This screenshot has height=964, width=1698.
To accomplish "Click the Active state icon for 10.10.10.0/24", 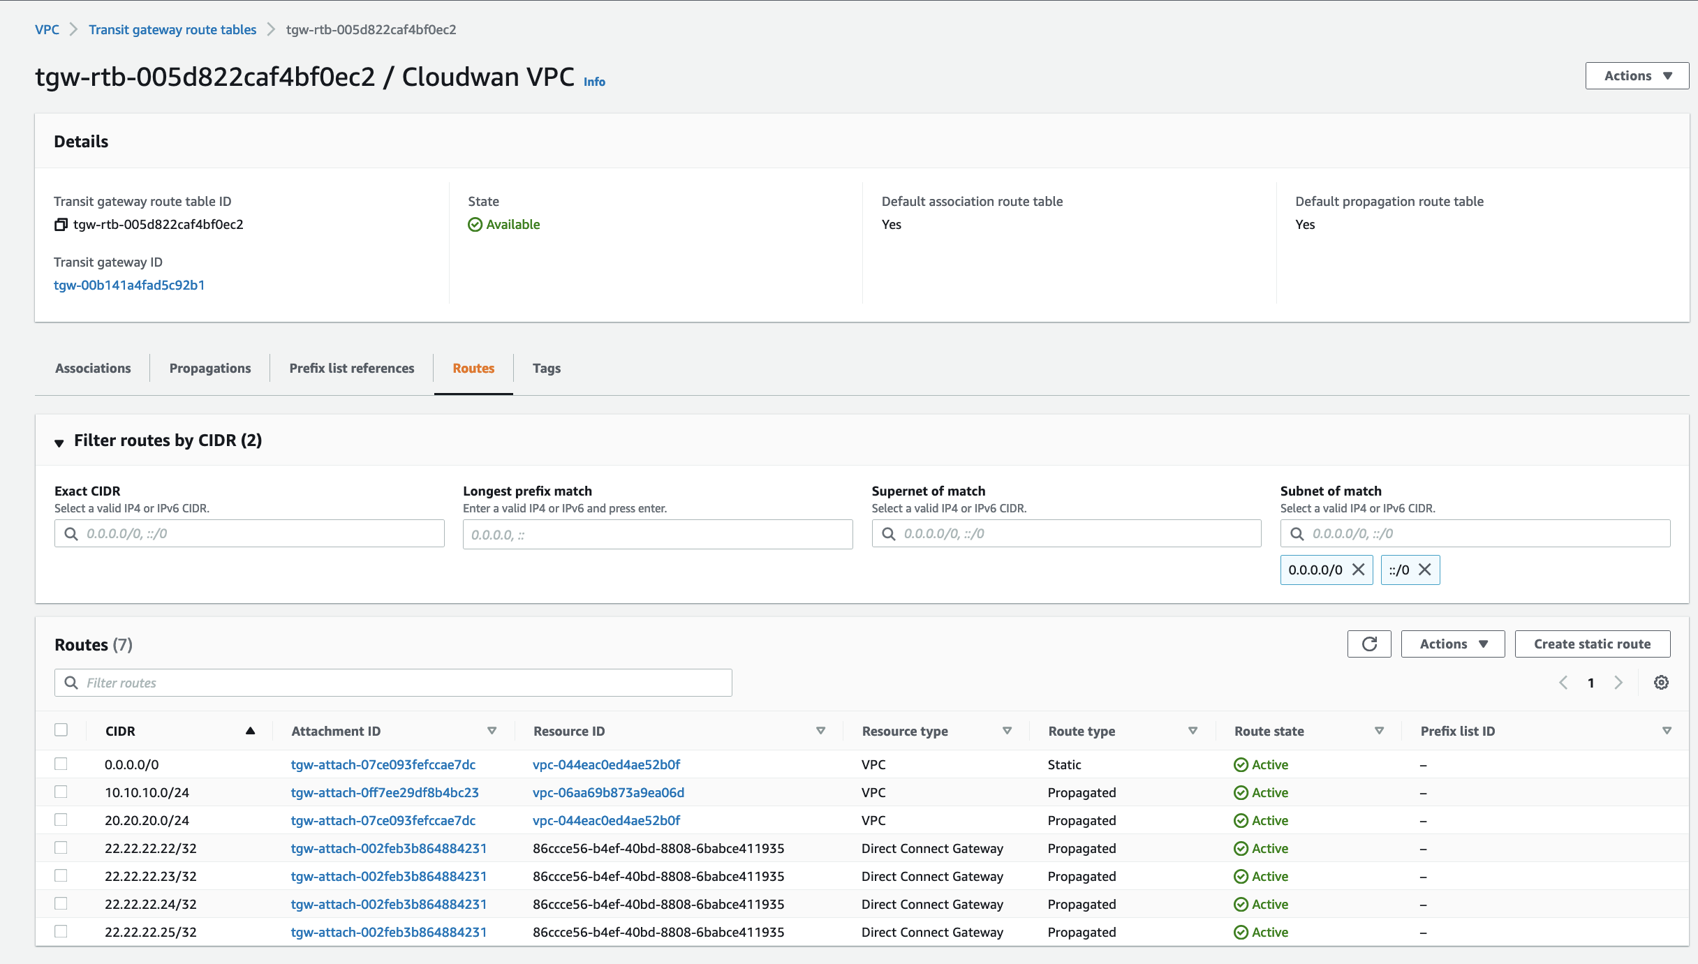I will click(1240, 793).
